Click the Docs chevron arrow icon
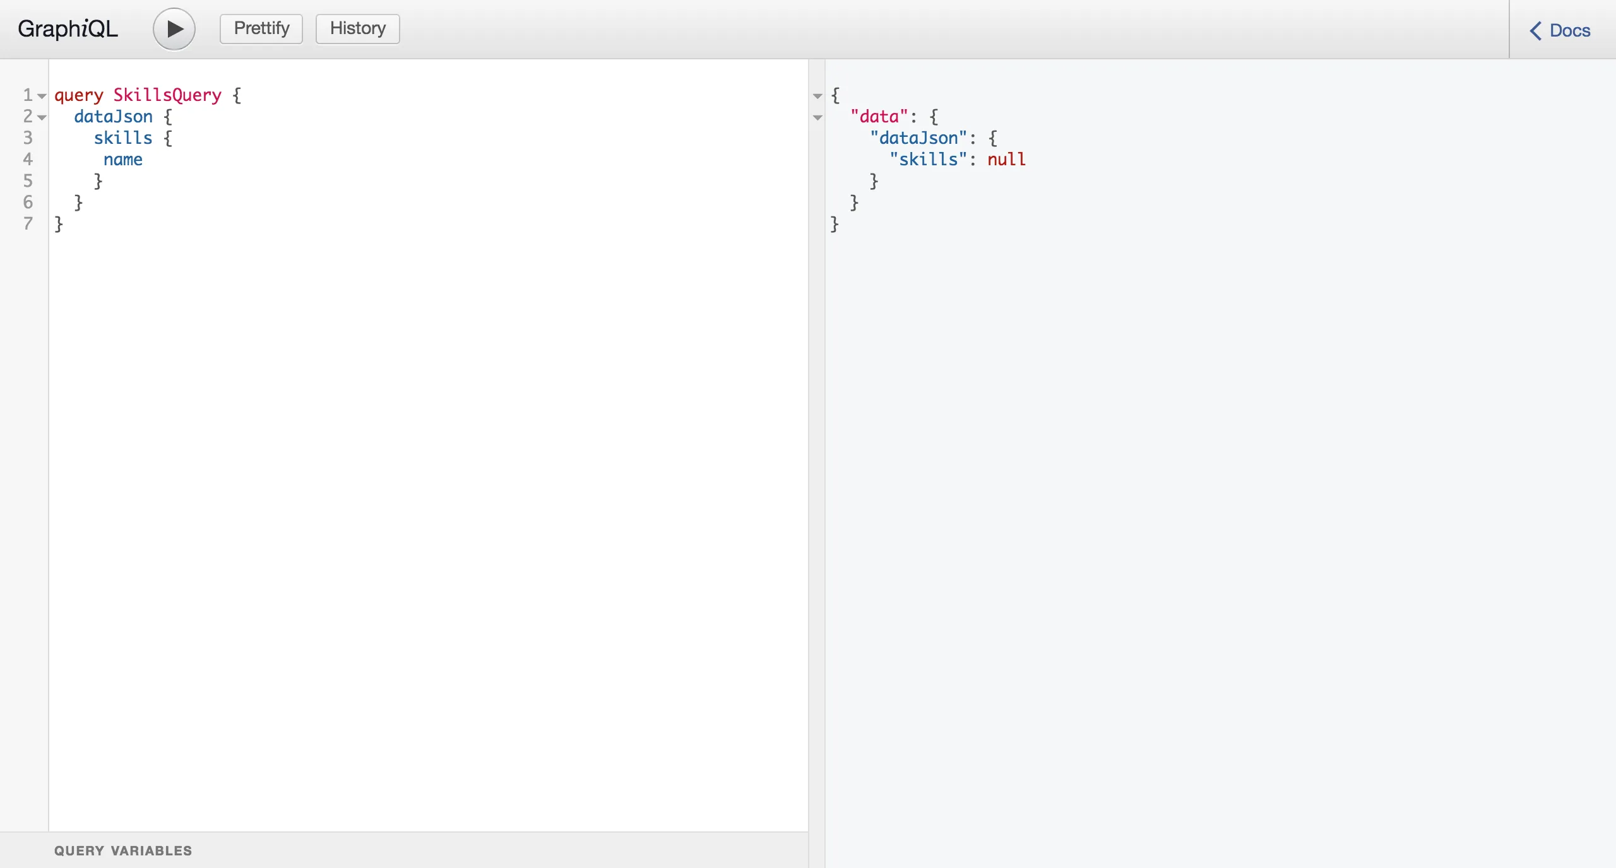Image resolution: width=1616 pixels, height=868 pixels. [x=1536, y=30]
